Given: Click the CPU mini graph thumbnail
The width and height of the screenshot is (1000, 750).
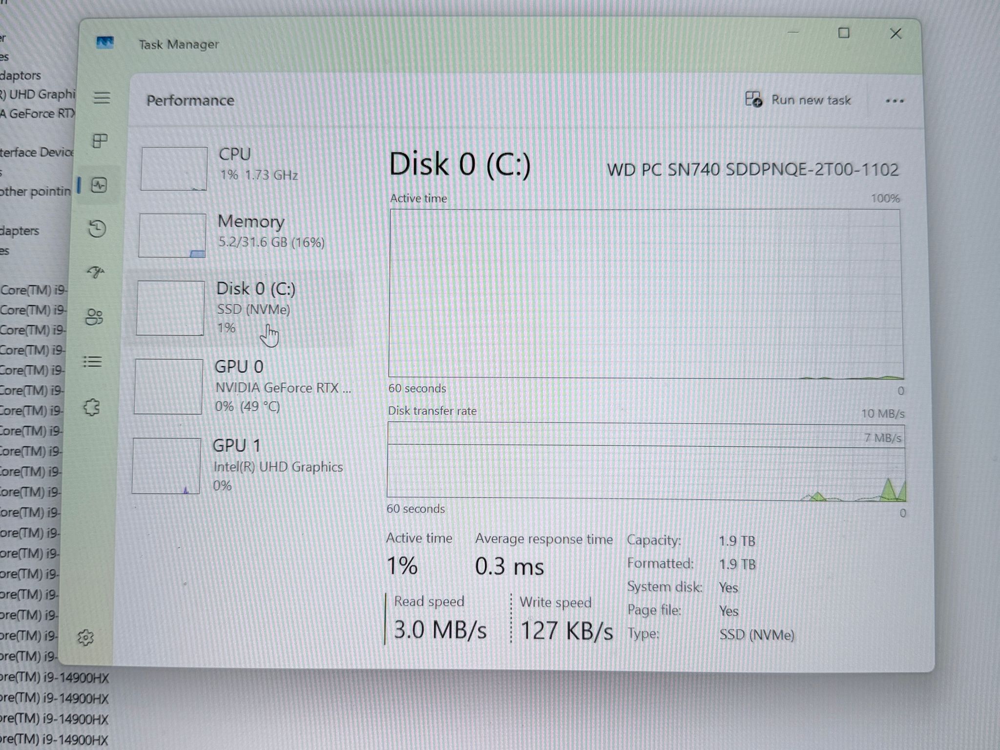Looking at the screenshot, I should click(174, 168).
